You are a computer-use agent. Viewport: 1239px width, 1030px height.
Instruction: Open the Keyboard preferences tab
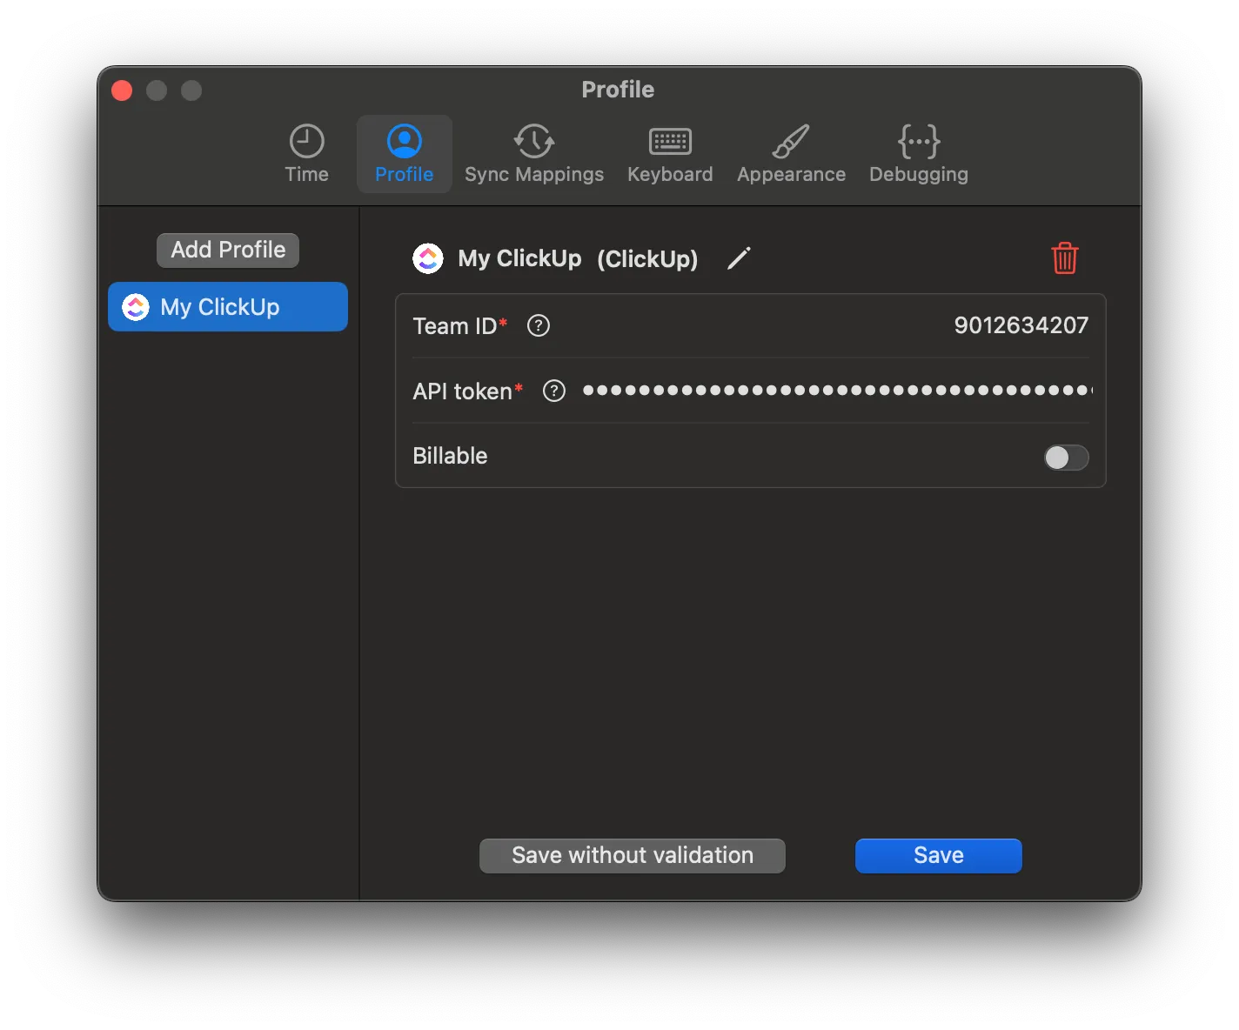(x=670, y=154)
